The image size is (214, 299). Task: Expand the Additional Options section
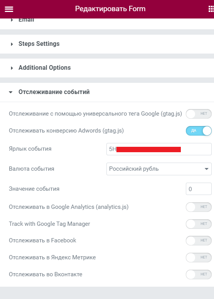coord(107,68)
